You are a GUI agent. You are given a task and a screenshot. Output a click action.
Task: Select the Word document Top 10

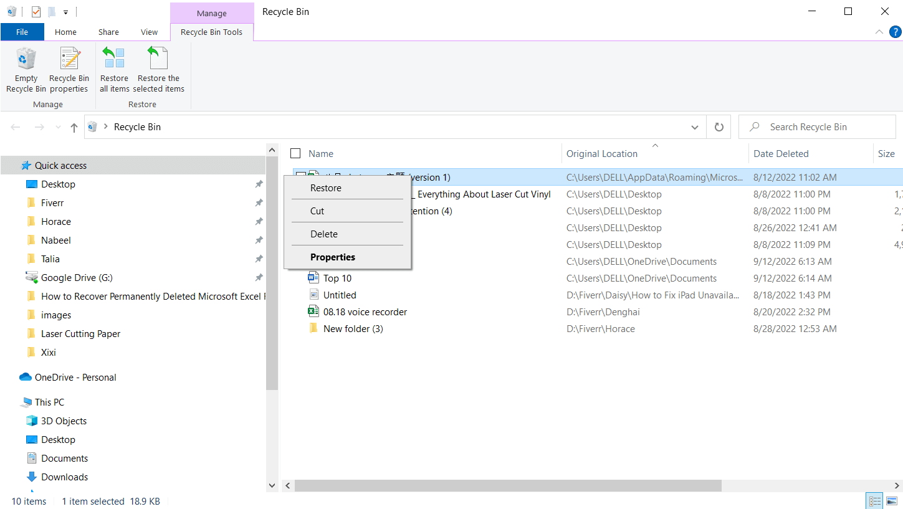click(337, 278)
